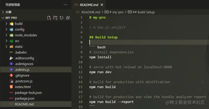Viewport: 209px width, 109px height.
Task: Place cursor on 'npm install' line
Action: 100,57
